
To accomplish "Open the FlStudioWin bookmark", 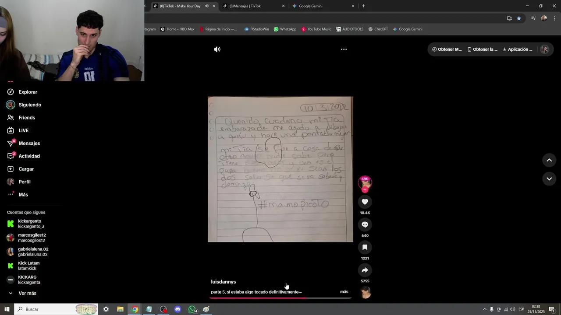I will pyautogui.click(x=256, y=29).
